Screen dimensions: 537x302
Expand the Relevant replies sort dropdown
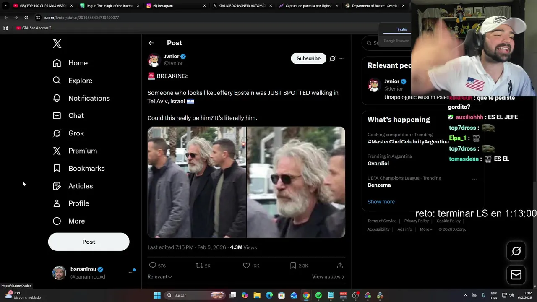pyautogui.click(x=159, y=276)
